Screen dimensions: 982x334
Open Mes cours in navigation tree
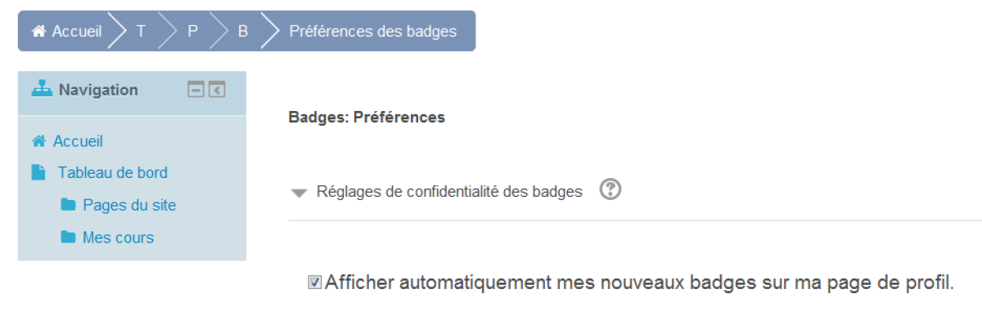click(x=118, y=238)
